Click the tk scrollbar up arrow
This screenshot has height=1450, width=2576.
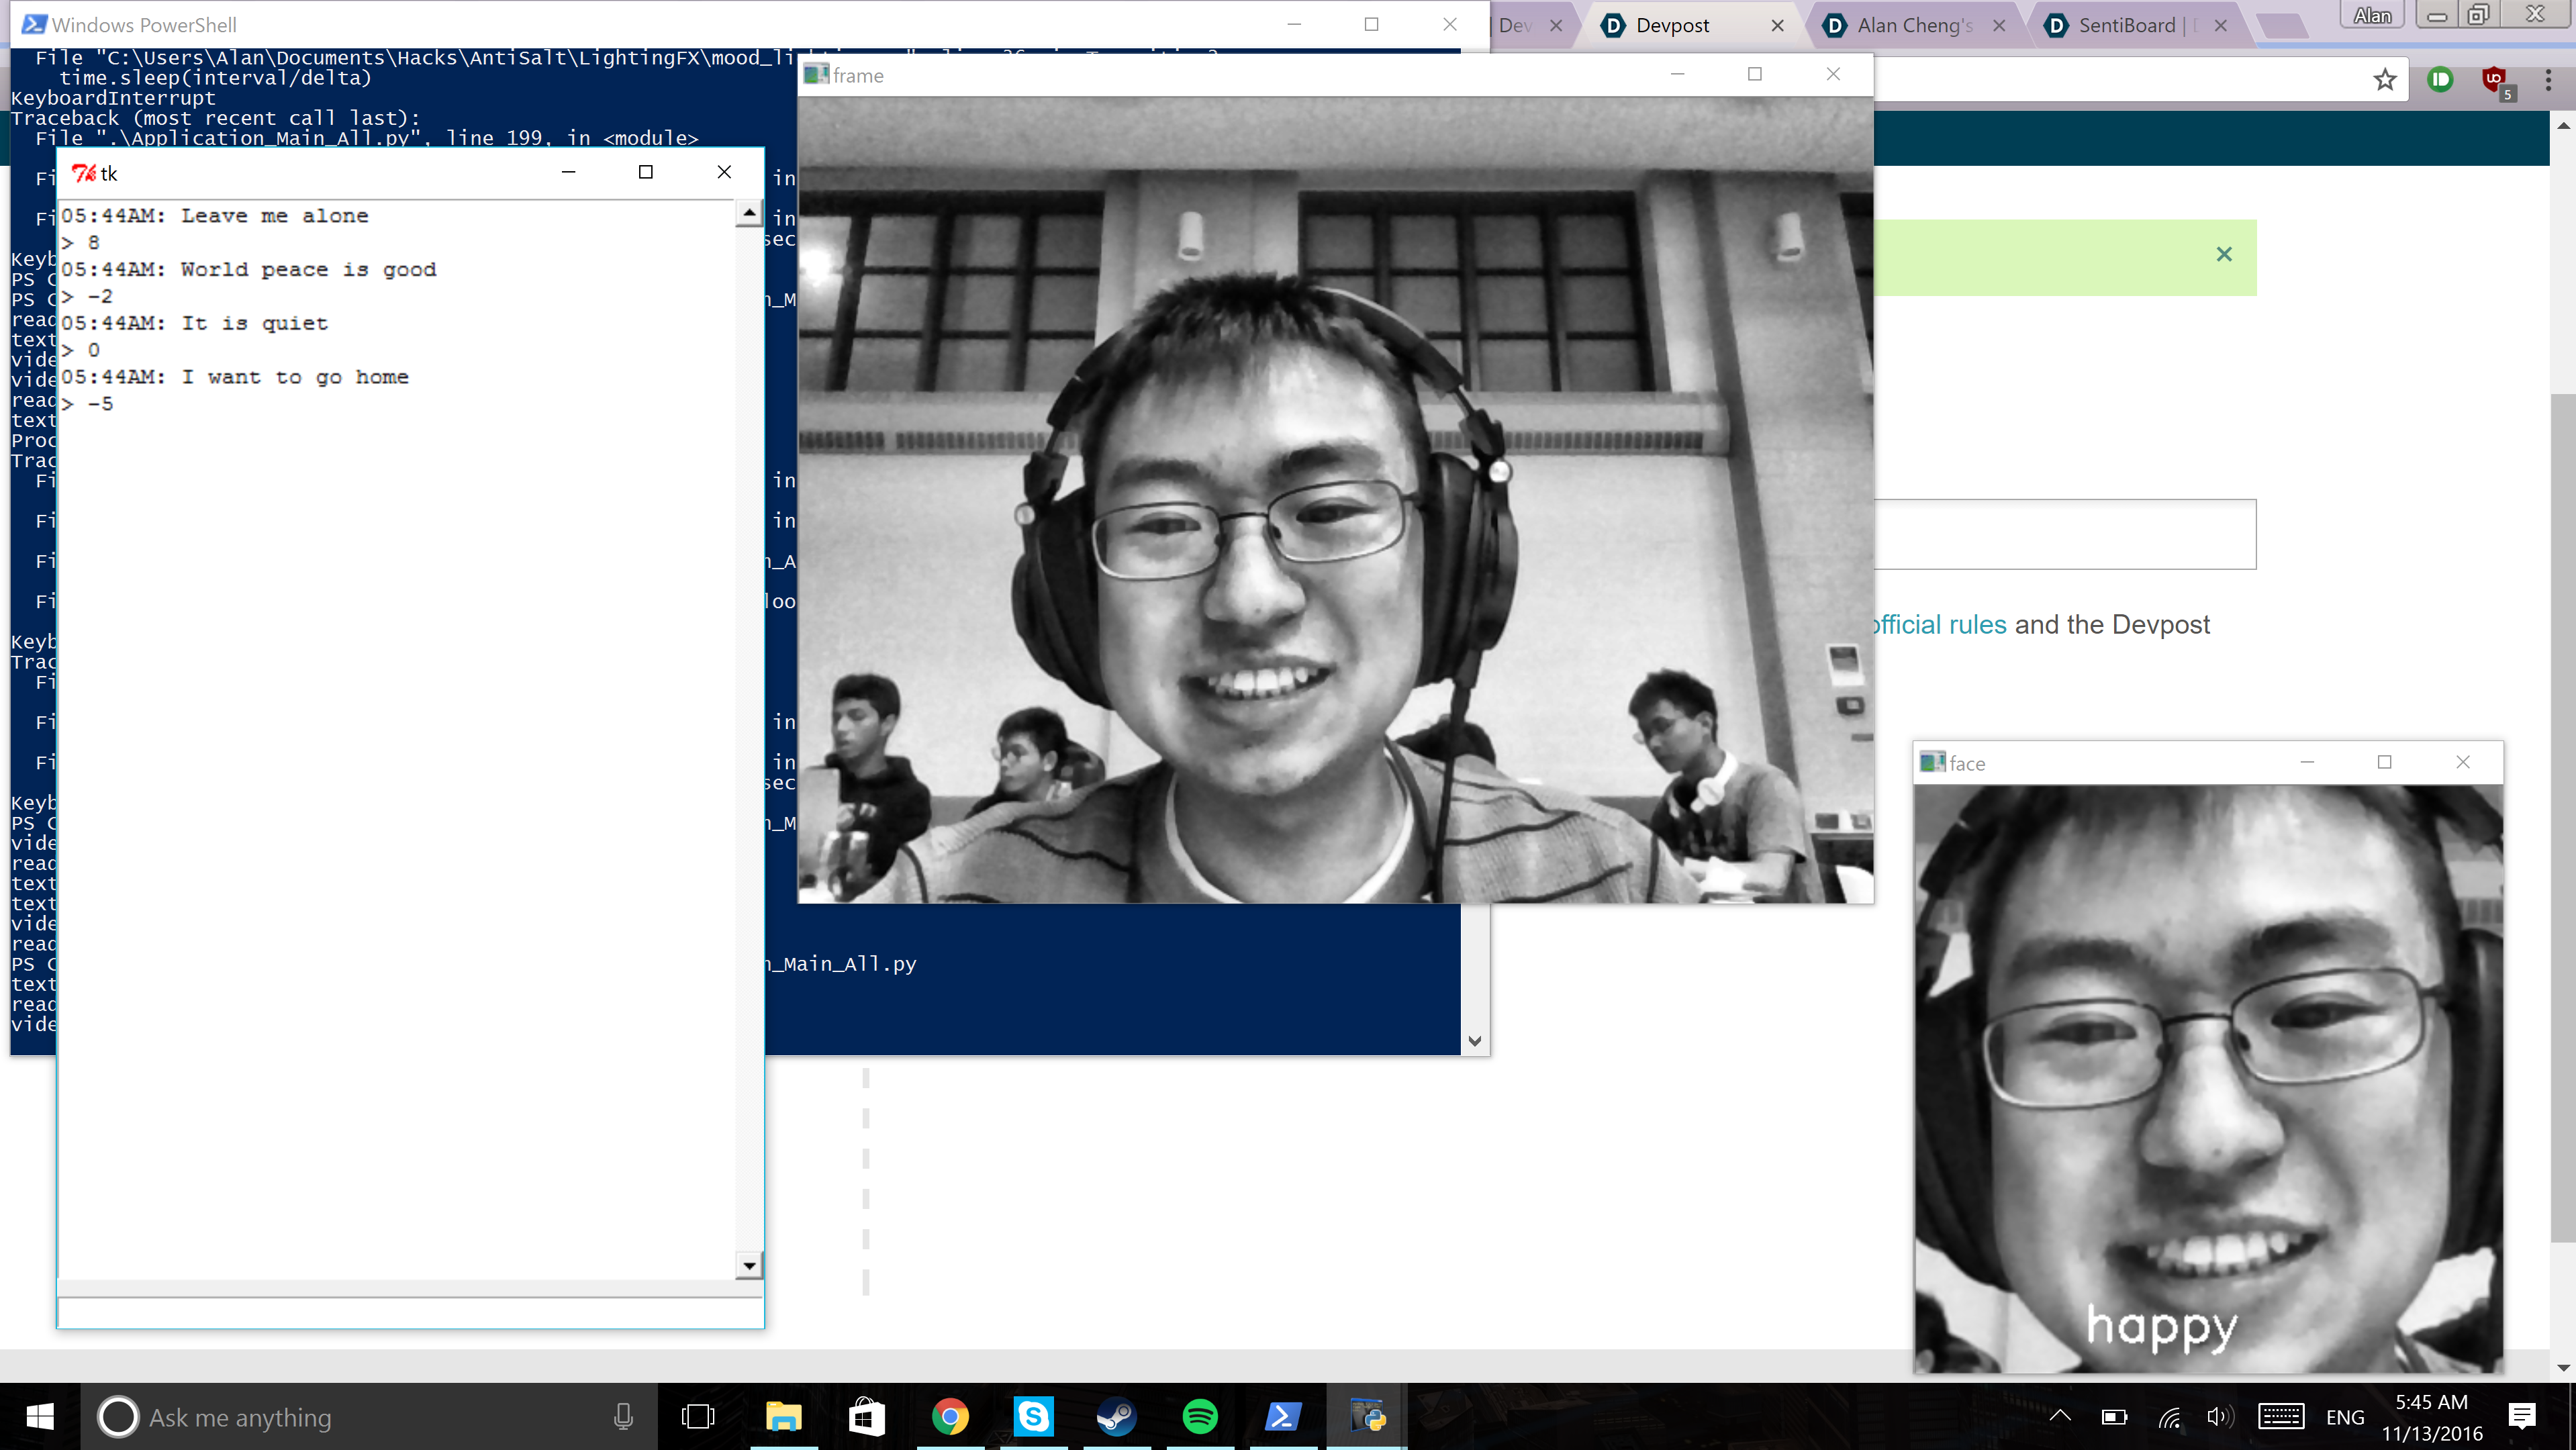(x=749, y=213)
